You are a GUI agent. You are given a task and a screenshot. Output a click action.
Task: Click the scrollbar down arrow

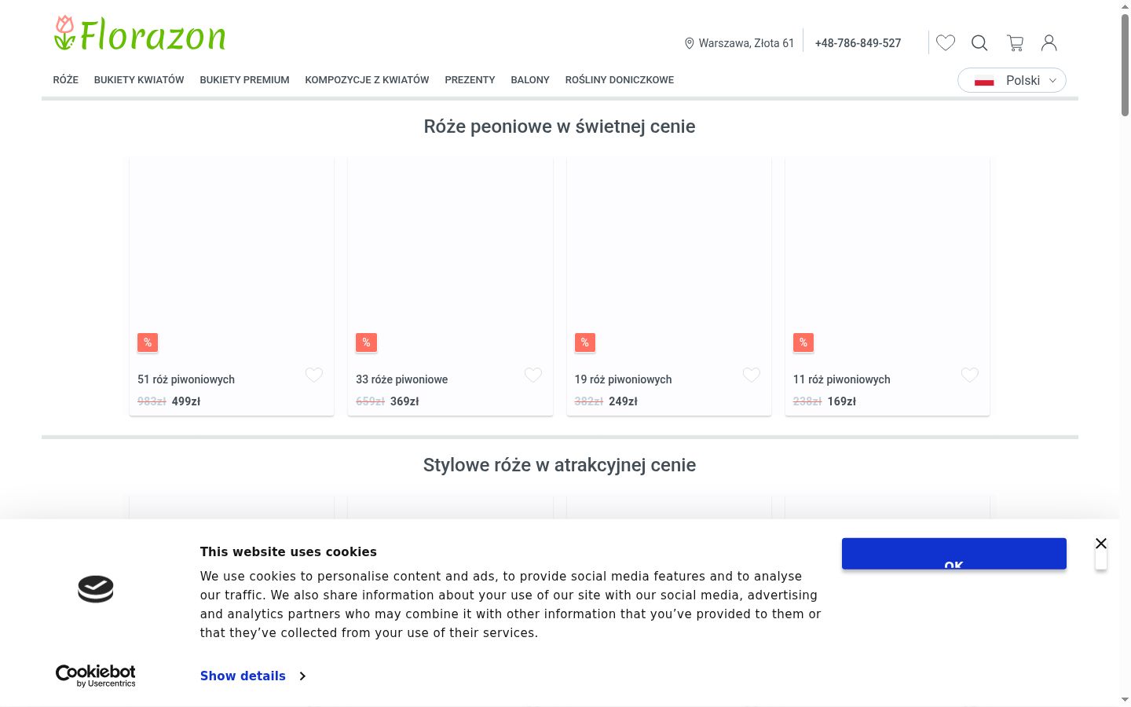pos(1125,700)
